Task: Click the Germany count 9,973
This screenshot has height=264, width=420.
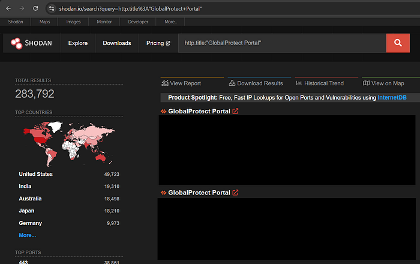Action: [113, 223]
